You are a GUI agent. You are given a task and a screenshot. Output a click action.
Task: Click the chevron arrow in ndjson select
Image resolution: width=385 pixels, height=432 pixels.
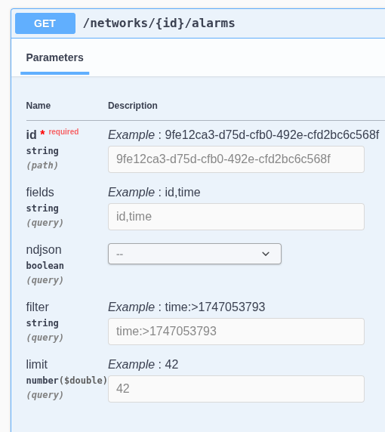(266, 254)
